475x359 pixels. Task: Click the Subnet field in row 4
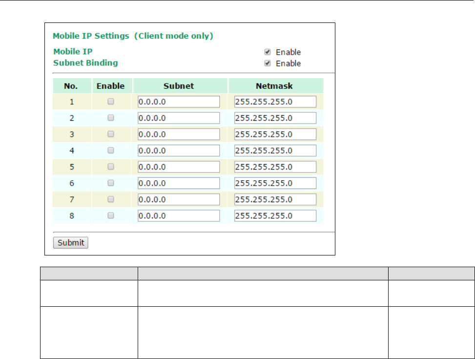tap(179, 150)
